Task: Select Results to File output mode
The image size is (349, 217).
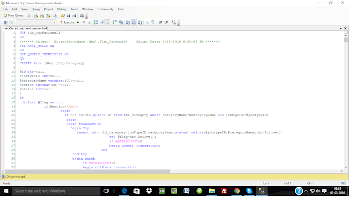Action: point(140,22)
